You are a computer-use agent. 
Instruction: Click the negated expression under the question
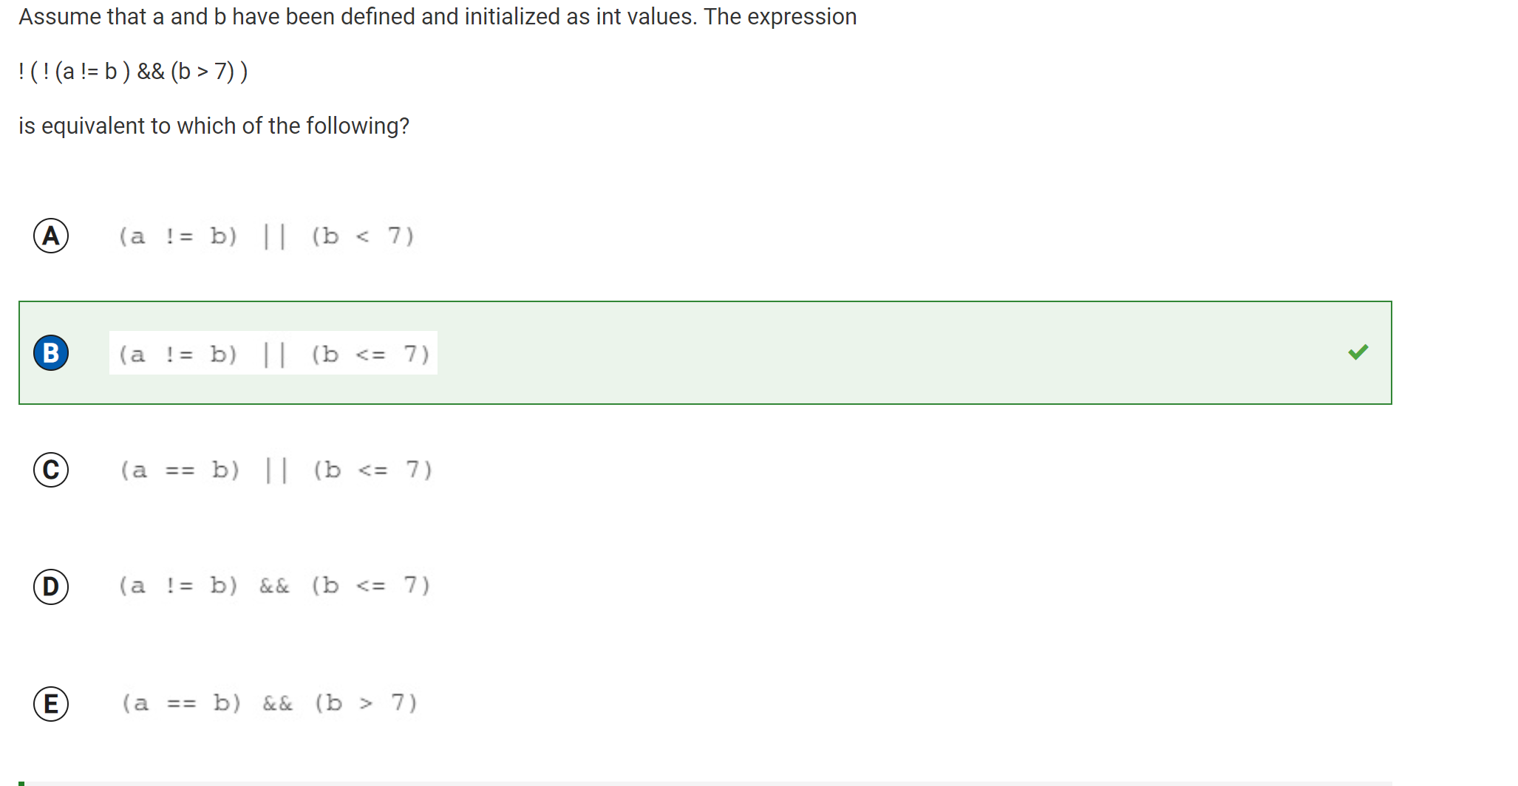tap(133, 72)
